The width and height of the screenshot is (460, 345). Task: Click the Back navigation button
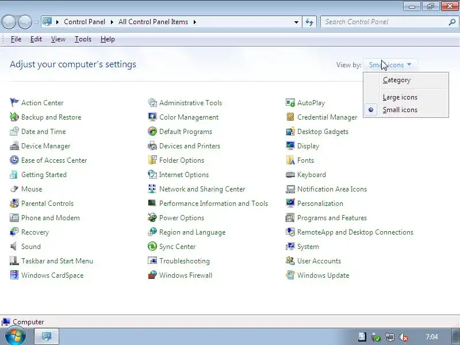pyautogui.click(x=9, y=22)
